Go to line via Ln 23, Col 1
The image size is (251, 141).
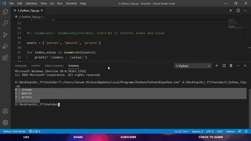[x=182, y=132]
